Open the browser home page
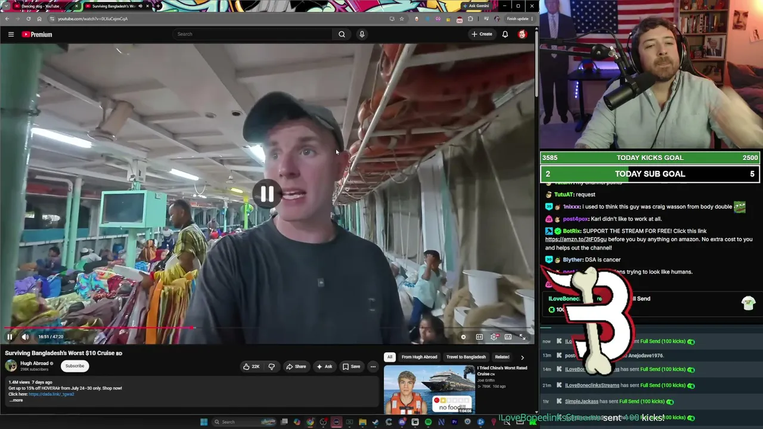The width and height of the screenshot is (763, 429). pyautogui.click(x=39, y=19)
